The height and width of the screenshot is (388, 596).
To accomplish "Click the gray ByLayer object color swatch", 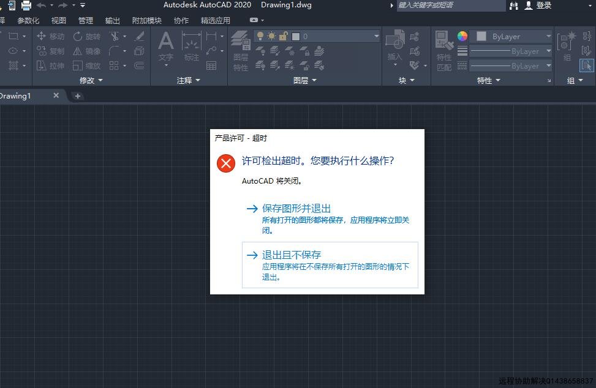I will (x=481, y=36).
